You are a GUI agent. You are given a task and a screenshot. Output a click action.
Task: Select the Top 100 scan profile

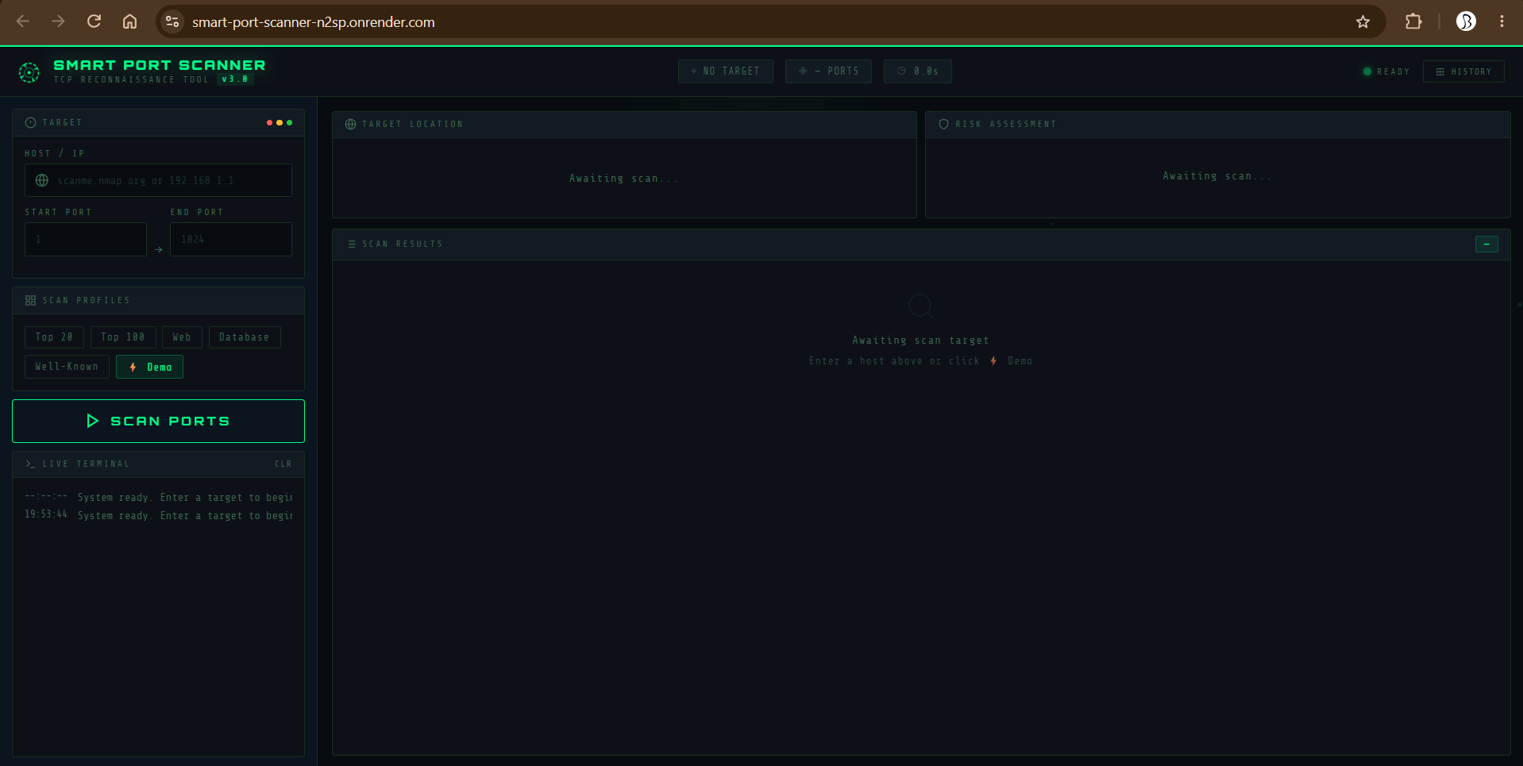coord(123,337)
